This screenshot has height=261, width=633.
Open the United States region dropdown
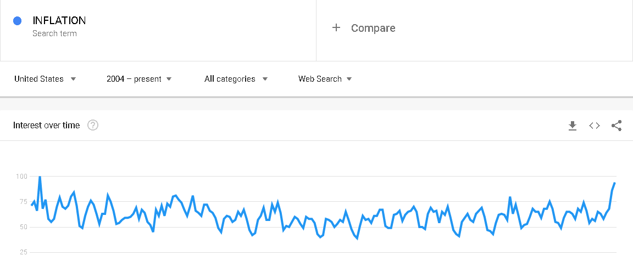click(45, 79)
